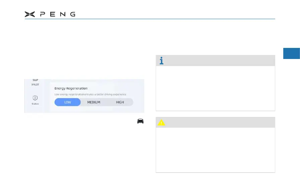Click inside the empty information note body

coord(215,88)
